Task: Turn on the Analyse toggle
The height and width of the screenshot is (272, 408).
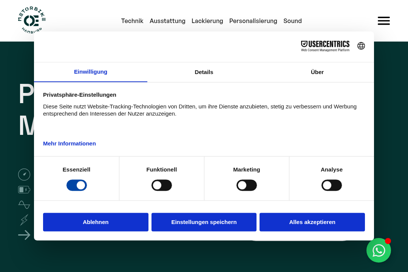Action: (332, 185)
